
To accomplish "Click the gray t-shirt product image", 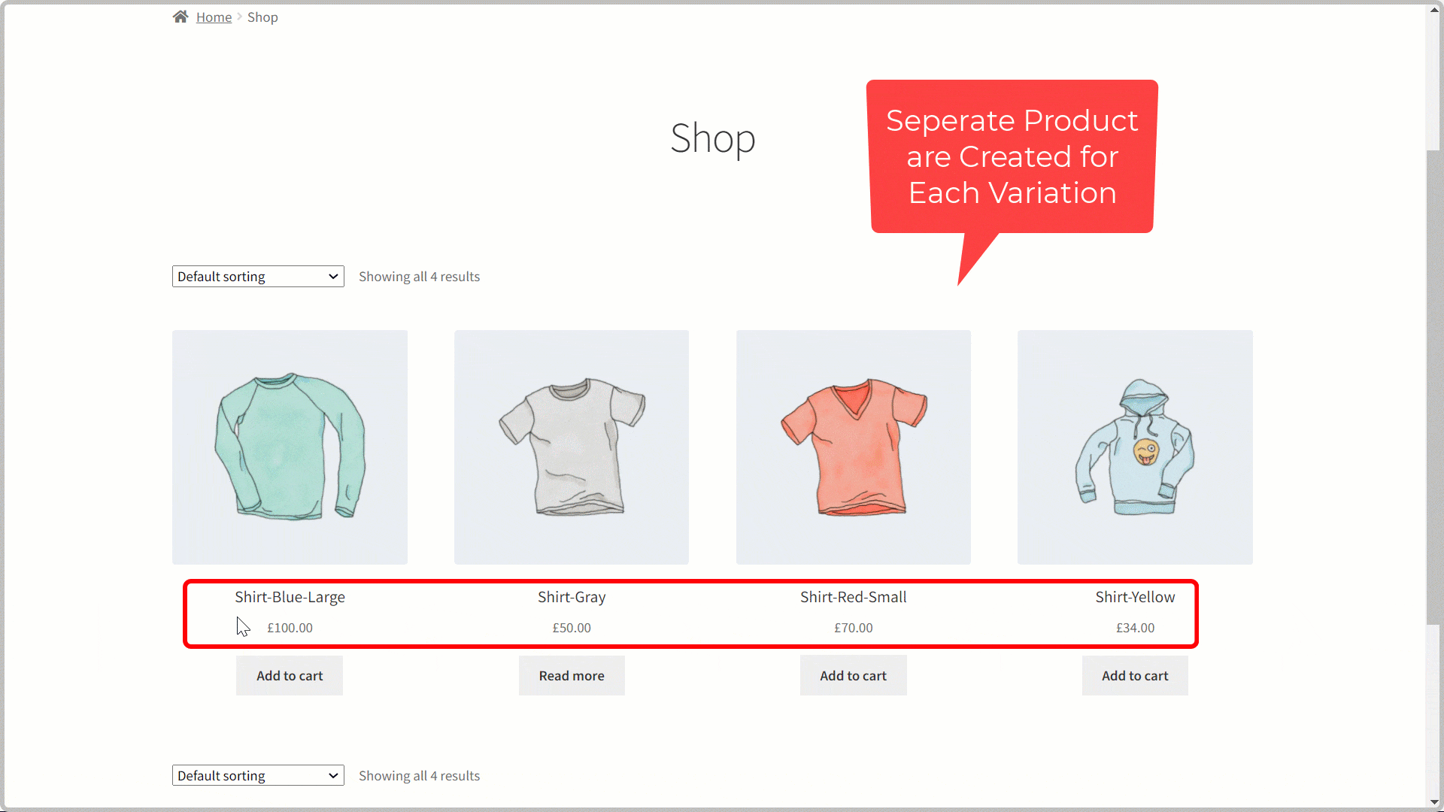I will point(571,447).
